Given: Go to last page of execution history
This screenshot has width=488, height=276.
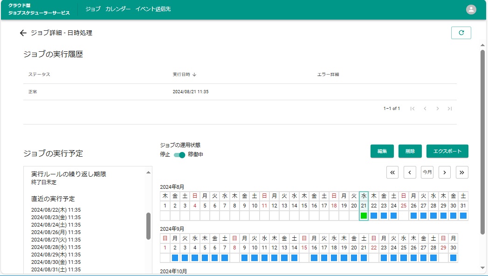Looking at the screenshot, I should tap(450, 109).
